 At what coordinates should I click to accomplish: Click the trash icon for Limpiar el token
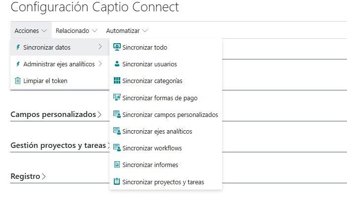click(18, 81)
